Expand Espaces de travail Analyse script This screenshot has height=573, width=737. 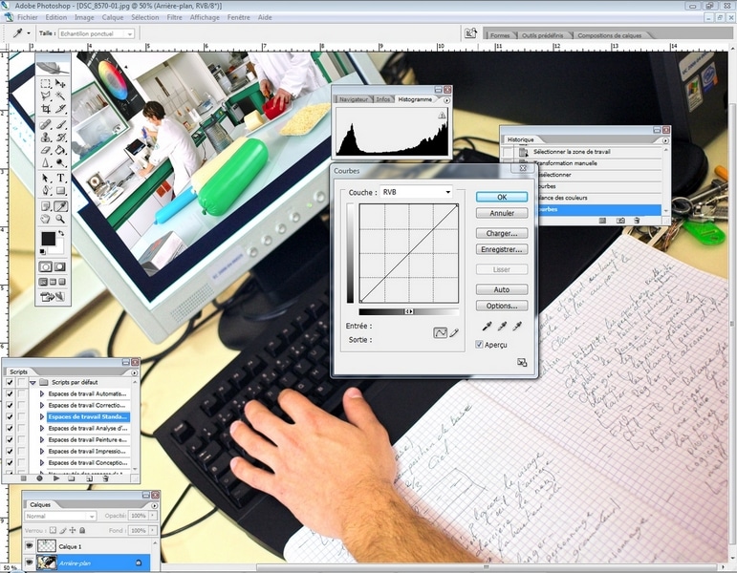pyautogui.click(x=42, y=427)
